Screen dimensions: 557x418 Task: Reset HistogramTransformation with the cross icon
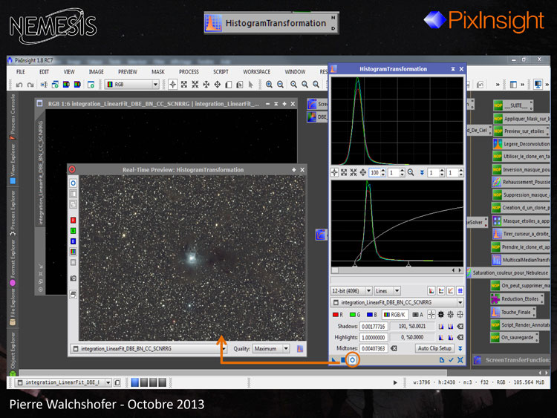point(460,360)
